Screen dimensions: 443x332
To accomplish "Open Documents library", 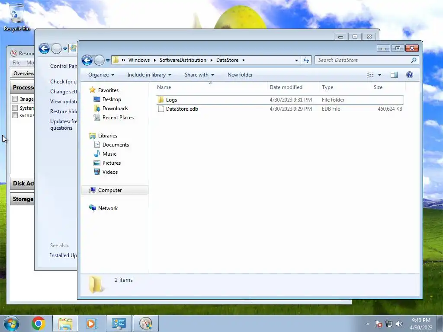I will 116,145.
